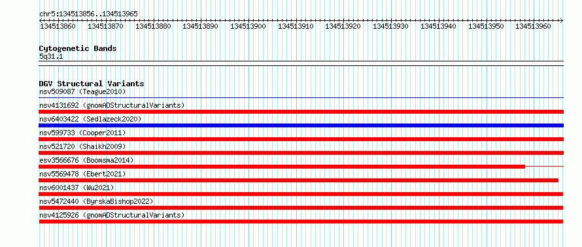This screenshot has width=582, height=247.
Task: Click the 5q31.1 band label
Action: pos(51,56)
